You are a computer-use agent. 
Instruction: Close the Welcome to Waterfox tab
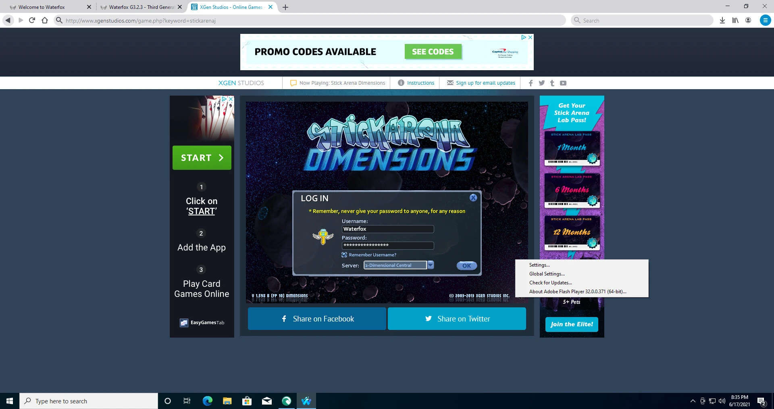click(x=89, y=7)
